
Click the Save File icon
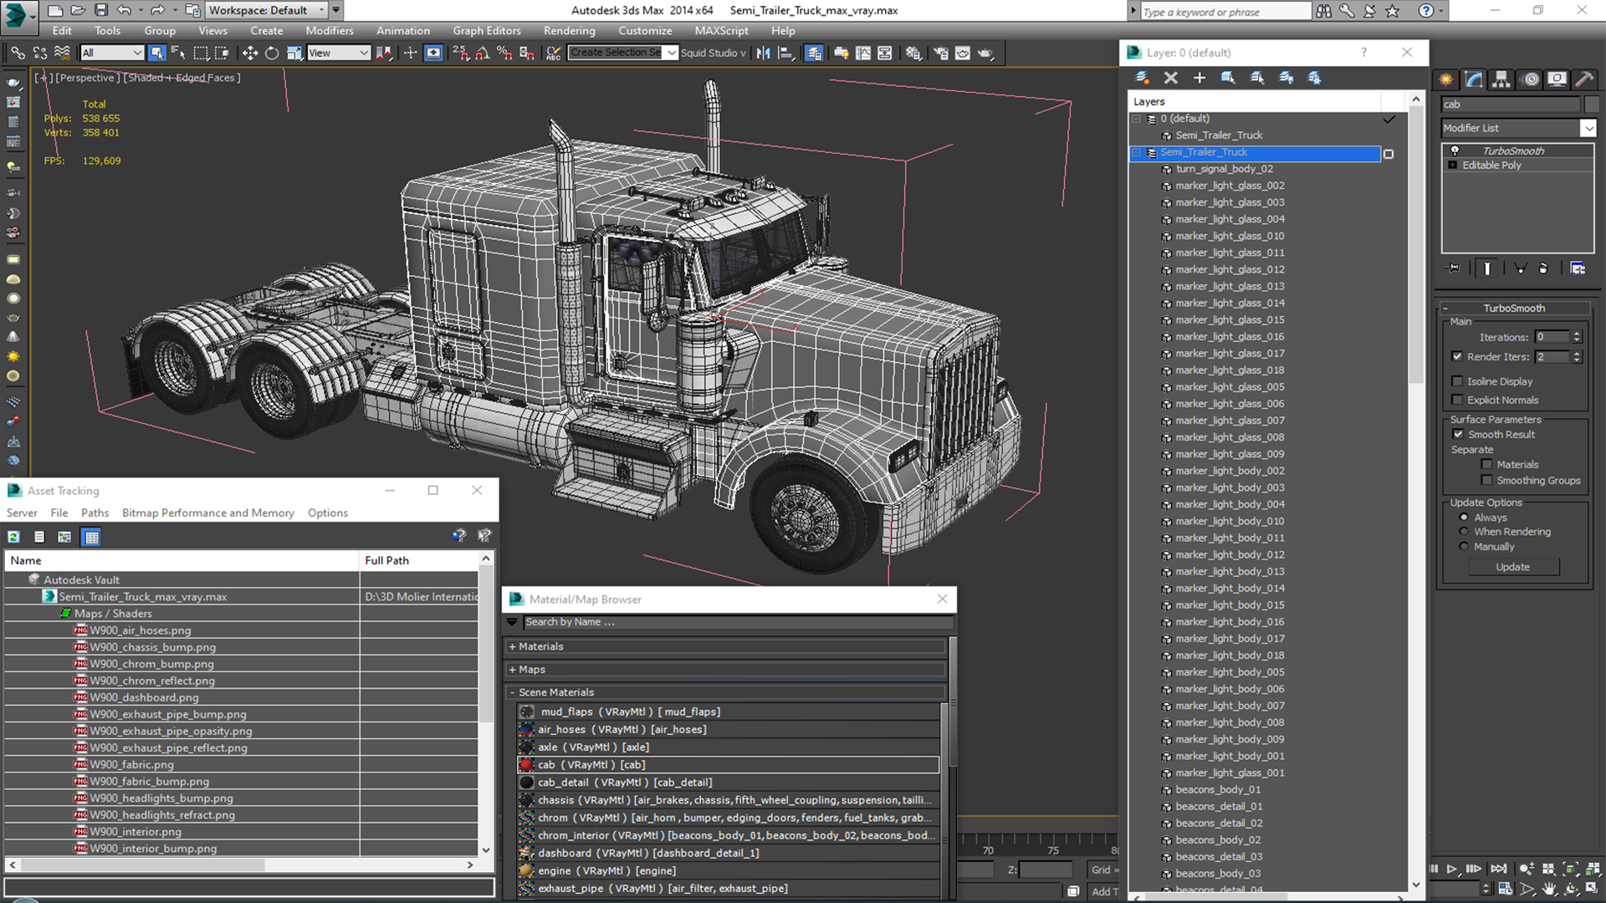pyautogui.click(x=100, y=10)
